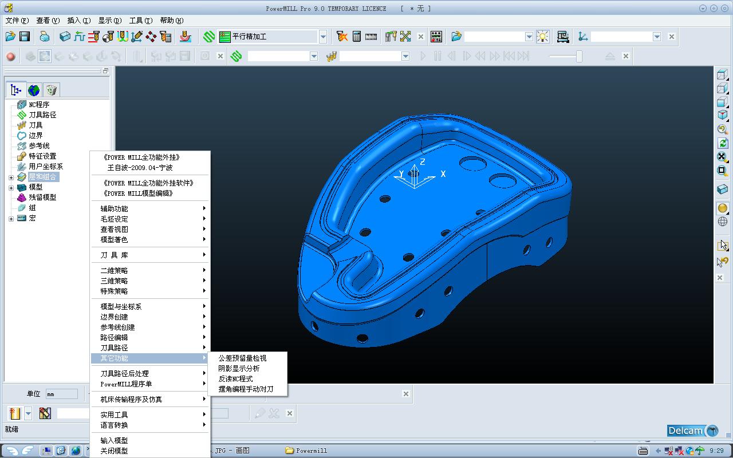Viewport: 733px width, 458px height.
Task: Select the shaded sphere view icon
Action: tap(722, 208)
